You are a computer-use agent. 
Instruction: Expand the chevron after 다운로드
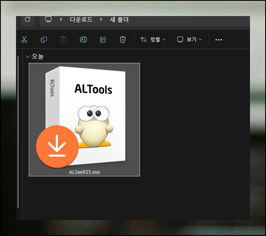101,20
